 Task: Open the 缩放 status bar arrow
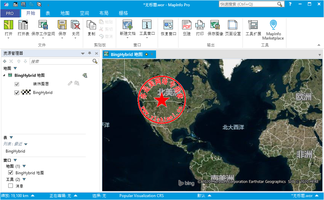click(x=33, y=196)
